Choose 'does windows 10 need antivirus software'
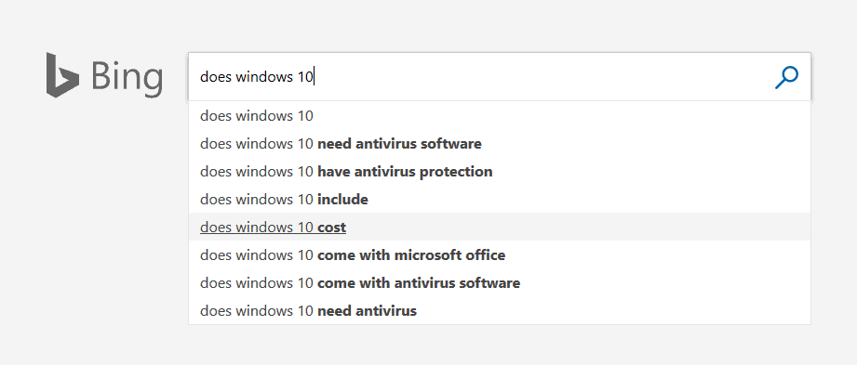The width and height of the screenshot is (857, 365). click(x=499, y=144)
